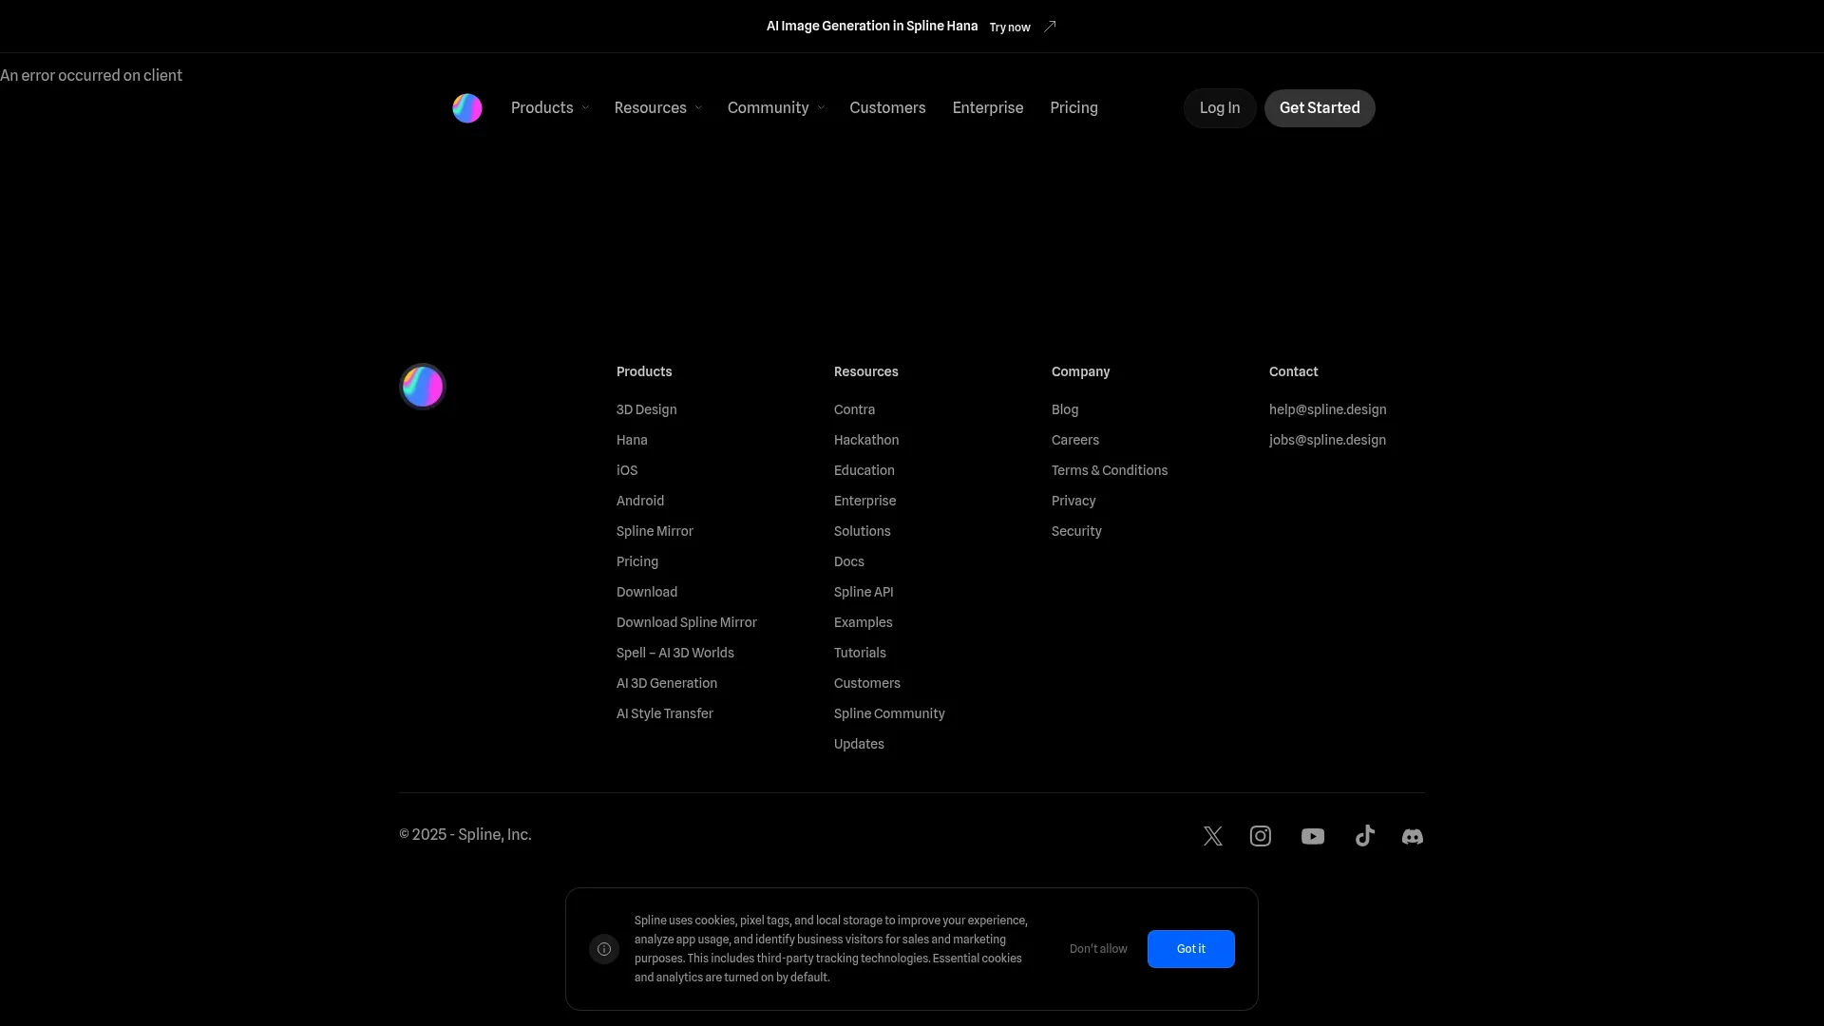Click the Spline logo in navbar
The image size is (1824, 1026).
pos(466,108)
